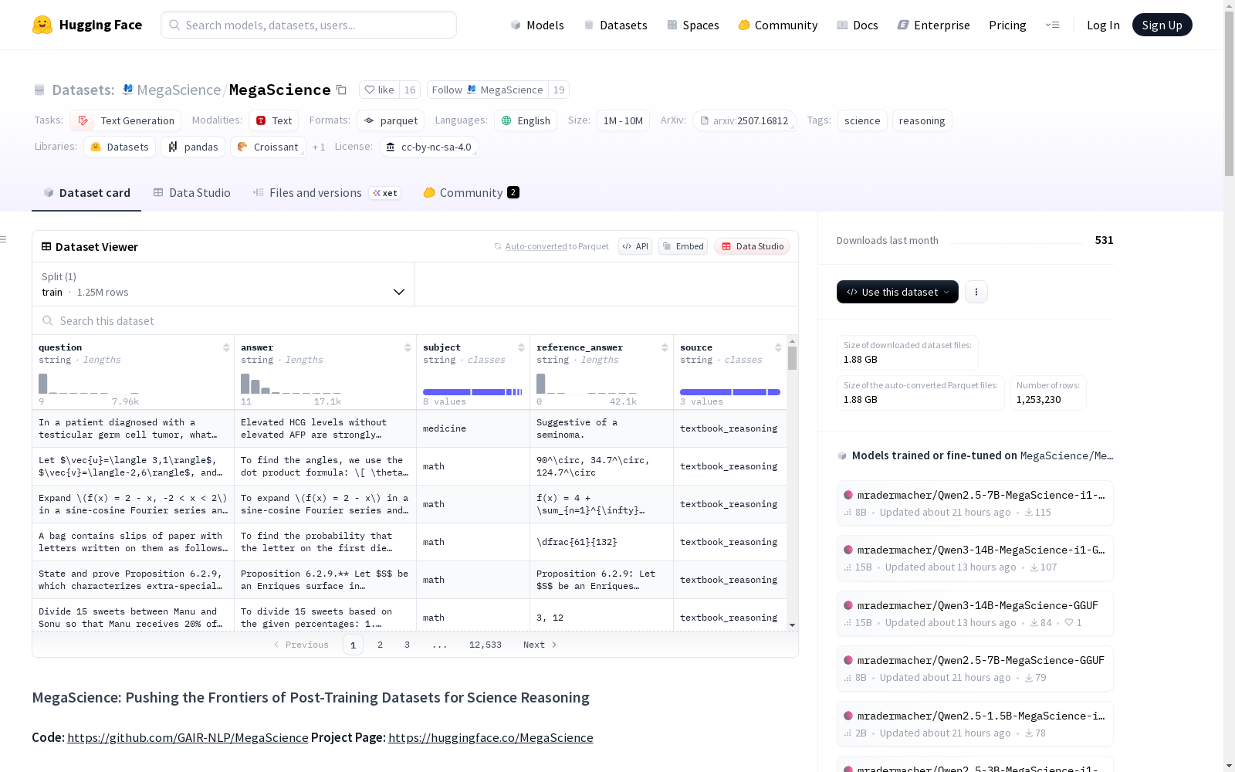
Task: Click the Log In link
Action: tap(1103, 25)
